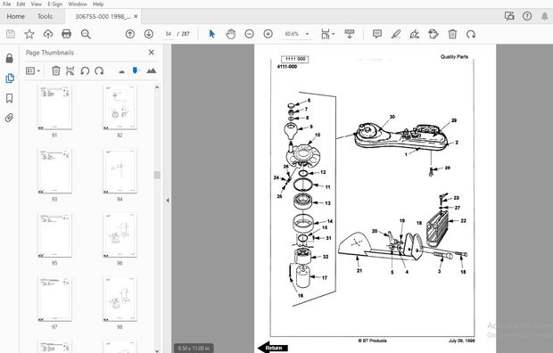Click the scrolling mode toolbar icon

point(350,34)
